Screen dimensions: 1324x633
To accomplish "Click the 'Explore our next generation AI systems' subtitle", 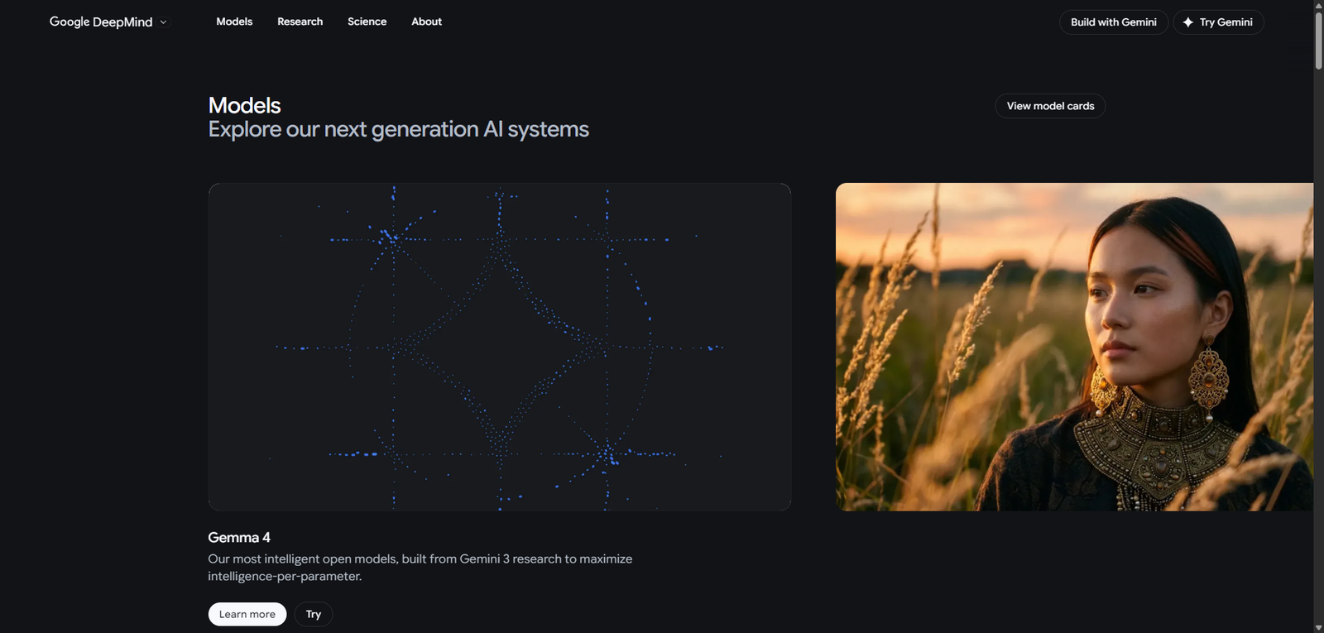I will (398, 130).
